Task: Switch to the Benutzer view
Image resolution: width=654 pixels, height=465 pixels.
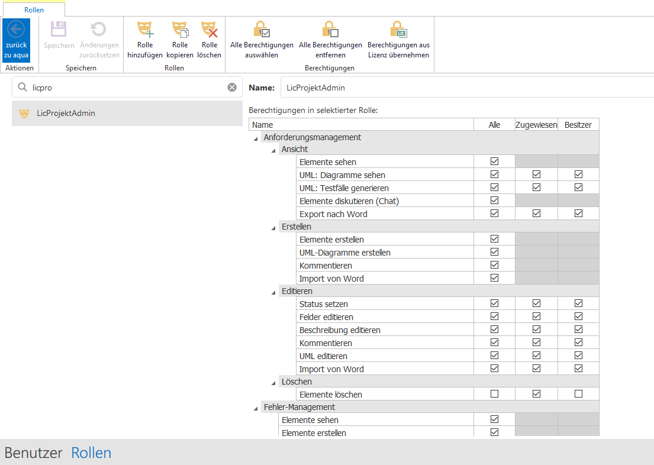Action: 33,453
